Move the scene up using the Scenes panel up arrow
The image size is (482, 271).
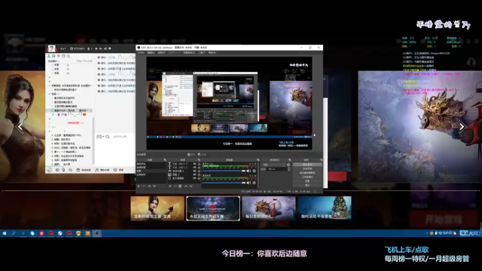149,186
